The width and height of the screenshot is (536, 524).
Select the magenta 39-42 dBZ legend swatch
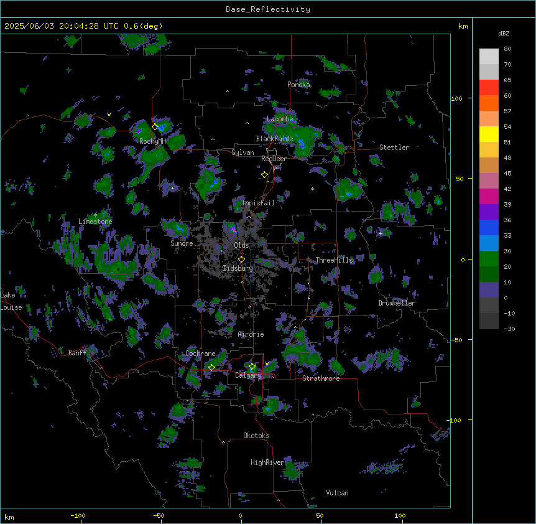[489, 196]
